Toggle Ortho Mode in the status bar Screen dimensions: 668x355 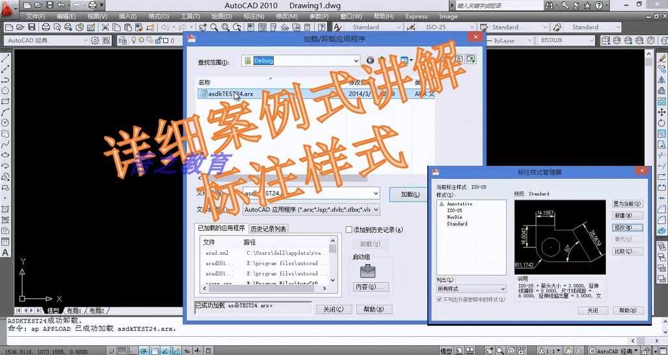pos(133,351)
